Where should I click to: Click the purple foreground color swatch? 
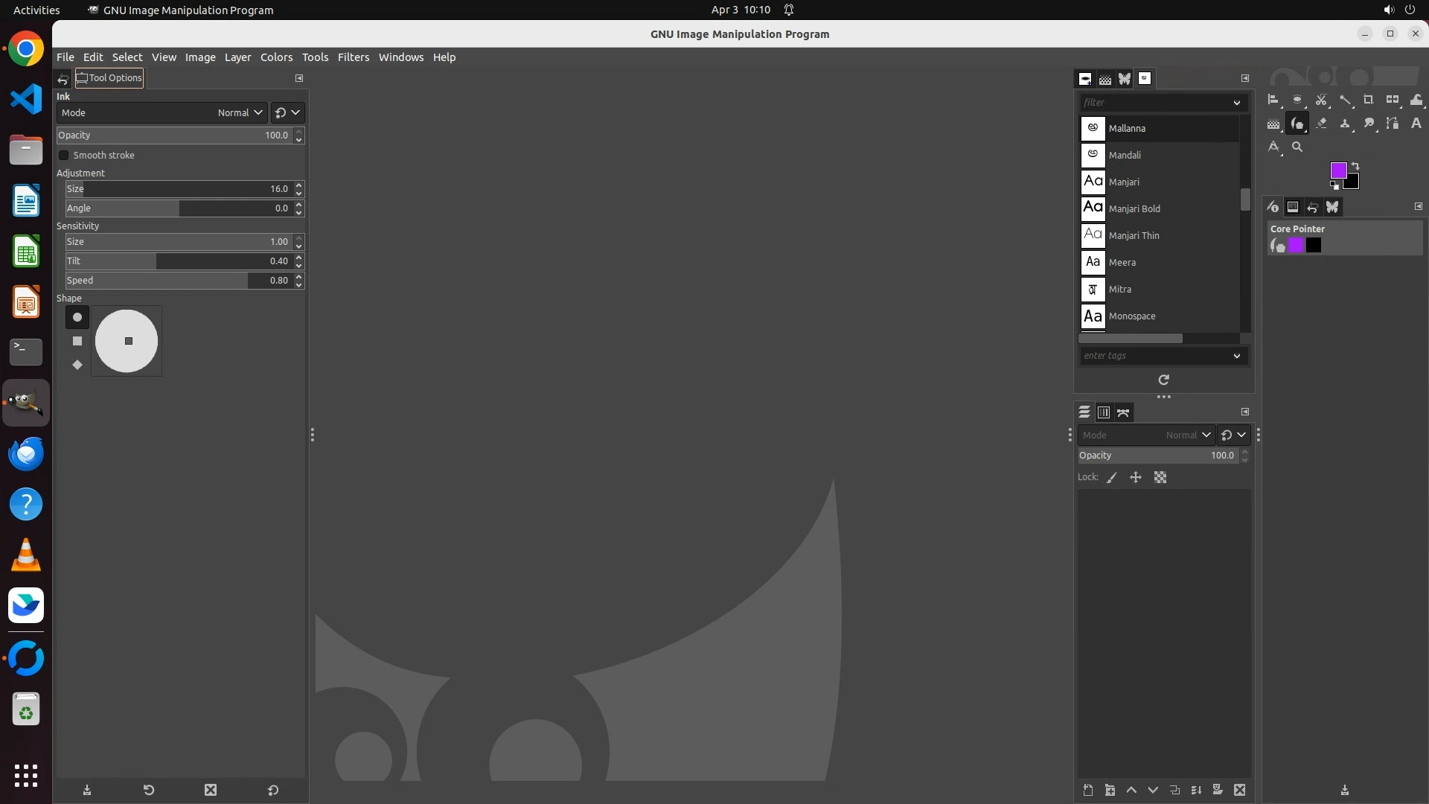coord(1337,170)
